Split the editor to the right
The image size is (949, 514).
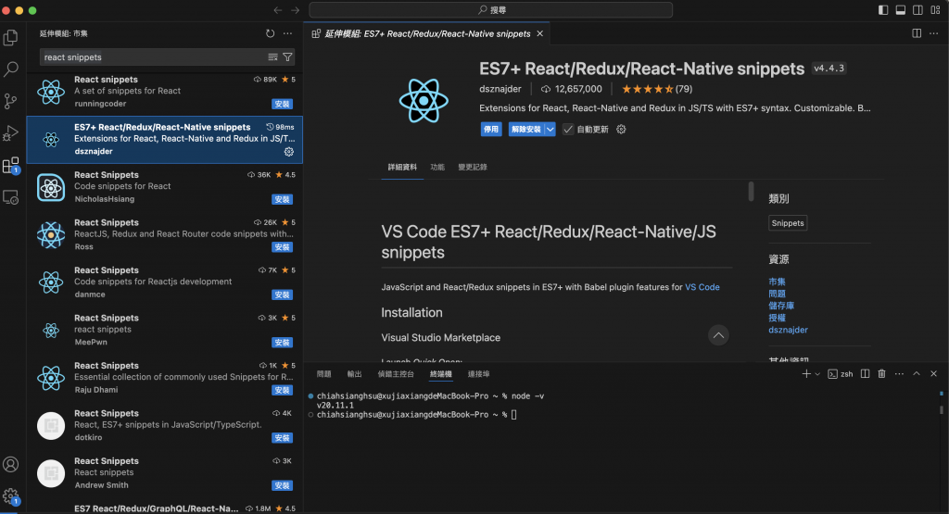tap(917, 34)
